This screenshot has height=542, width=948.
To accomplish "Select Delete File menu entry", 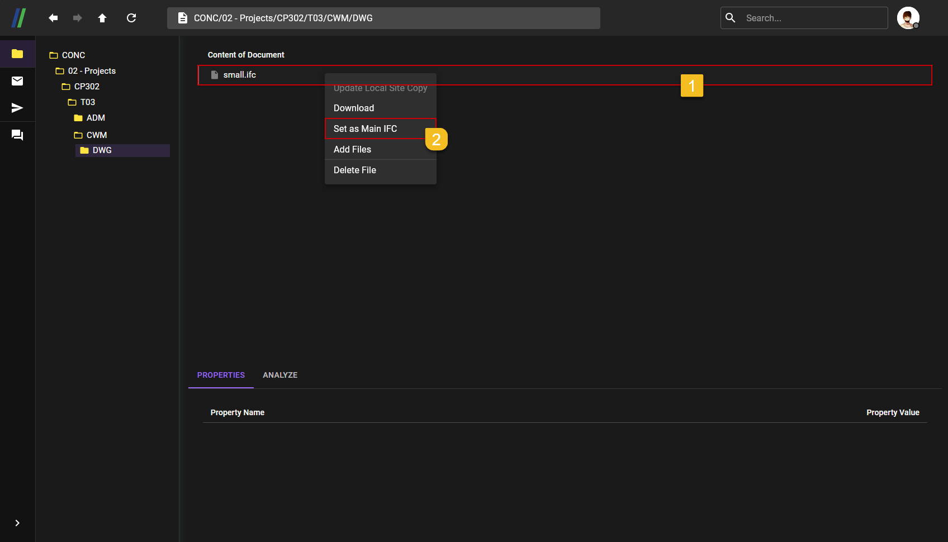I will [355, 170].
